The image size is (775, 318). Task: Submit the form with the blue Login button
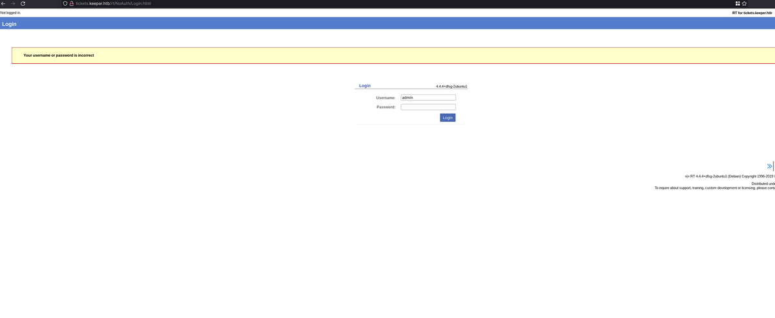pos(448,117)
